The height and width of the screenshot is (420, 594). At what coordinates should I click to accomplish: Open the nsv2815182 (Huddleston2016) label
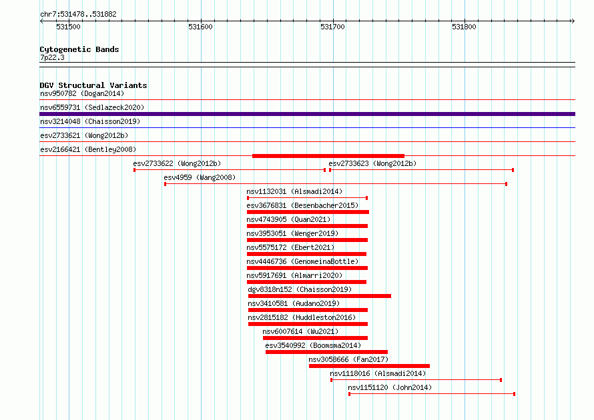(302, 317)
